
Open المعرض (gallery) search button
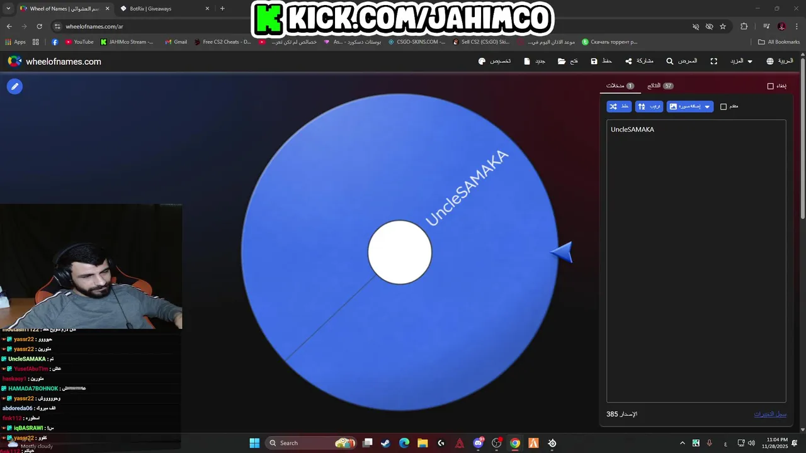682,62
